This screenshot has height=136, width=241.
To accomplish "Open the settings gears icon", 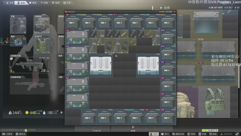I will (x=237, y=134).
